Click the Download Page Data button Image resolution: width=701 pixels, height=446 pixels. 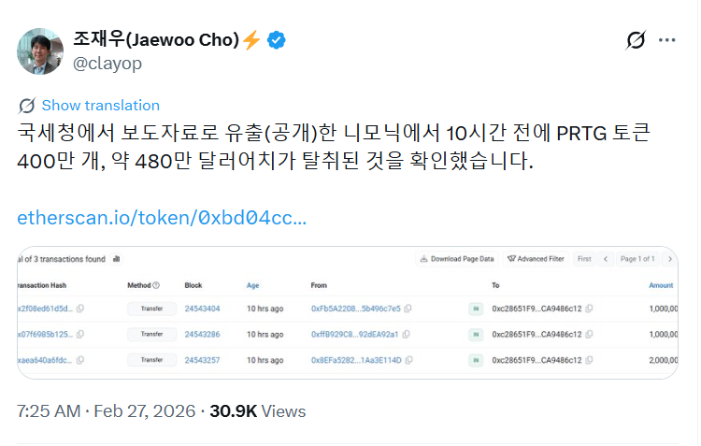tap(458, 259)
